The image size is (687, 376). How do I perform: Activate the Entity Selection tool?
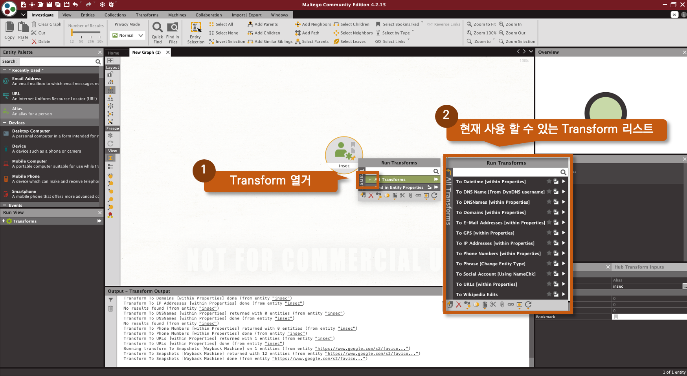[196, 33]
